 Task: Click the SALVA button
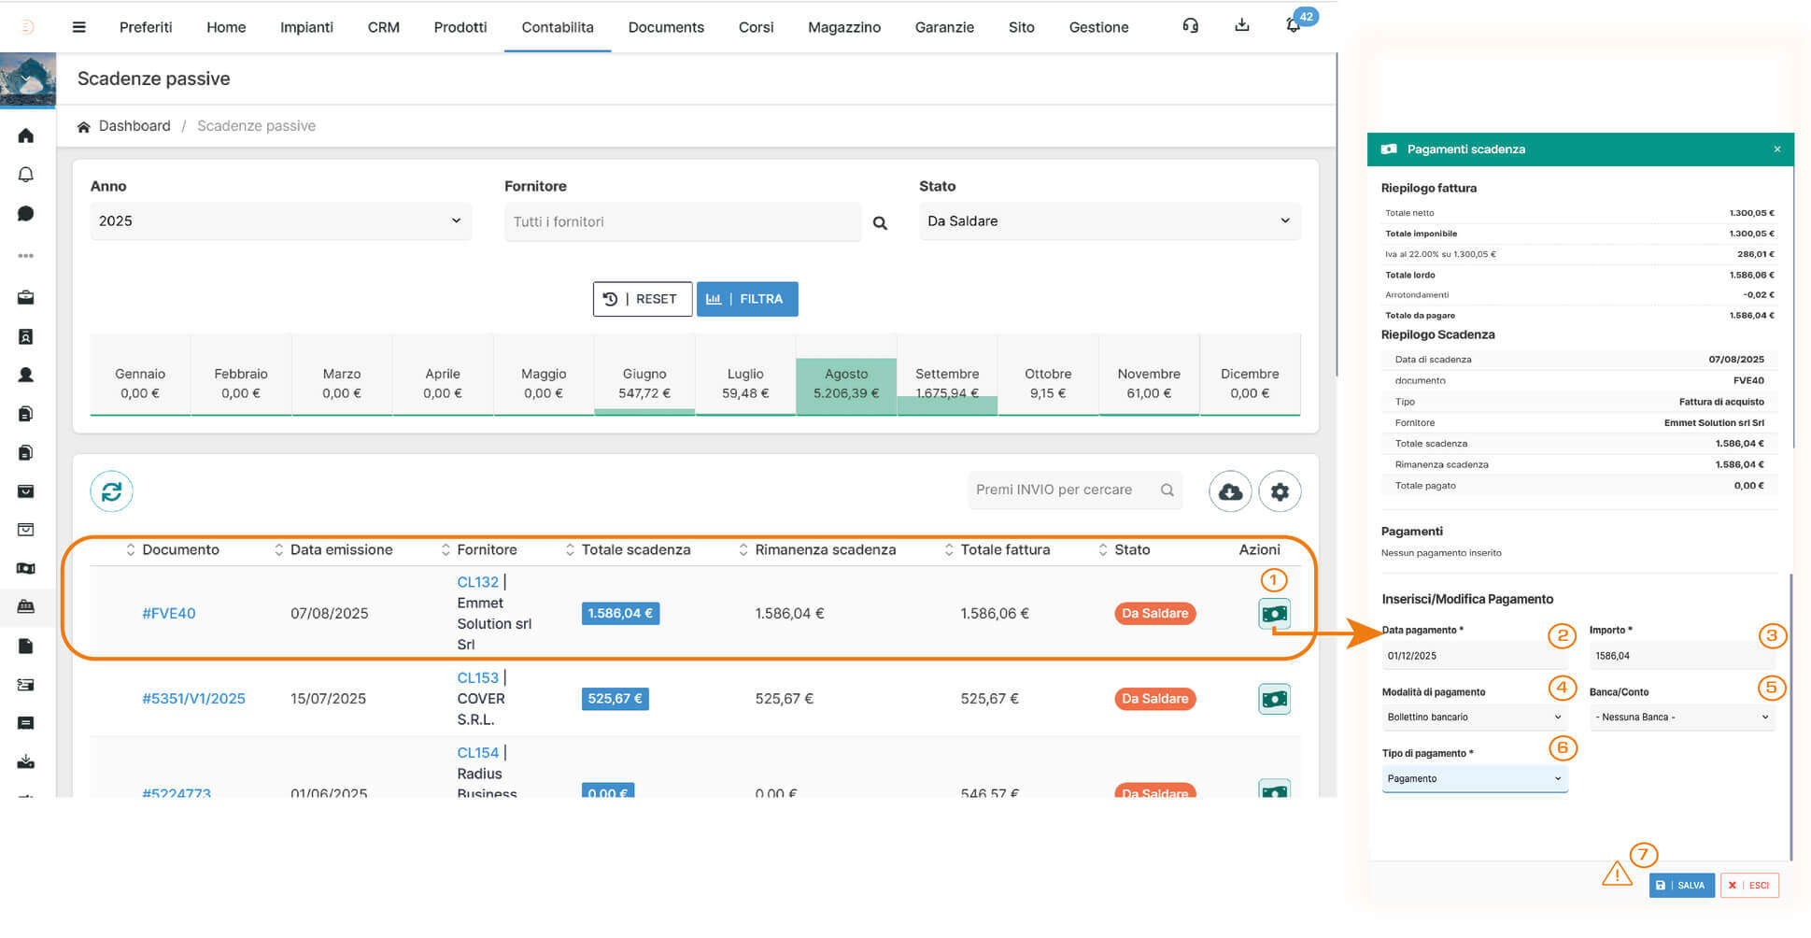point(1681,885)
